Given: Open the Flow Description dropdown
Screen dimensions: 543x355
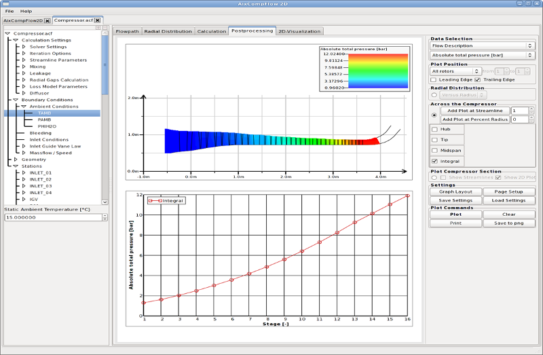Looking at the screenshot, I should pyautogui.click(x=483, y=45).
